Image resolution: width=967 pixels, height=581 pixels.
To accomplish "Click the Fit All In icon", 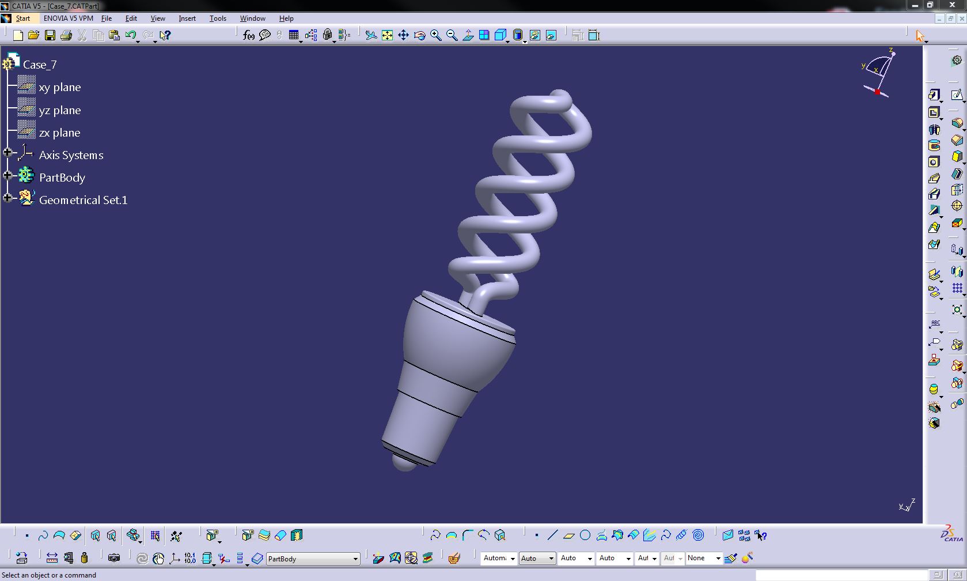I will [x=387, y=35].
